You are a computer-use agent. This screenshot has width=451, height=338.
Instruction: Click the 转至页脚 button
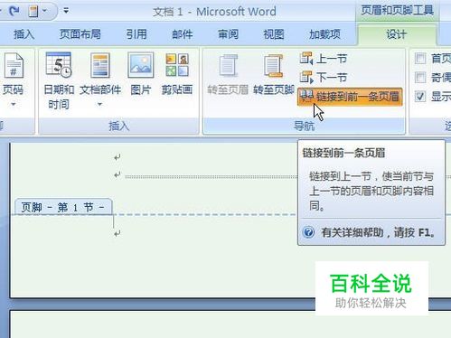pos(274,74)
